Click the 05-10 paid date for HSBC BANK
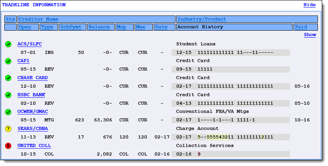The image size is (328, 166). 302,104
